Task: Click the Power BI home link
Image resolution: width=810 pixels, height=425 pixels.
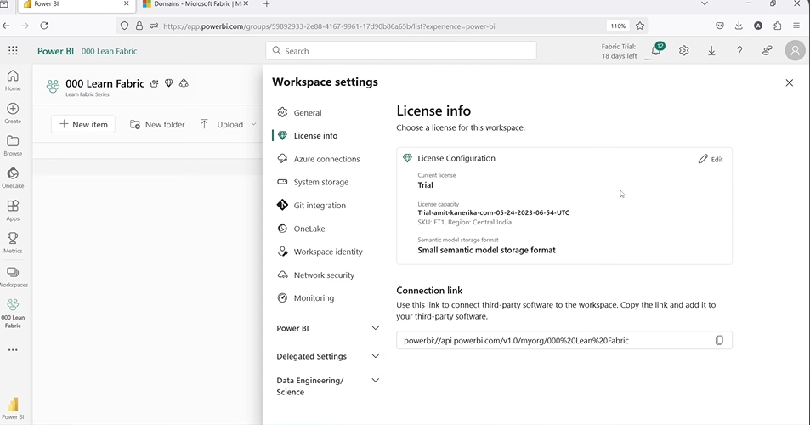Action: [55, 51]
